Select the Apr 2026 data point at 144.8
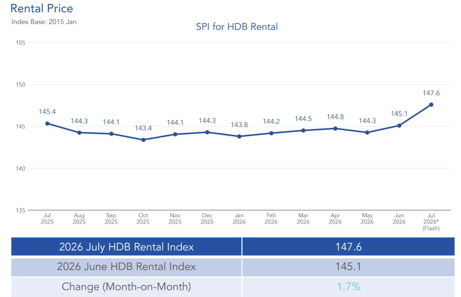The width and height of the screenshot is (461, 297). [335, 128]
